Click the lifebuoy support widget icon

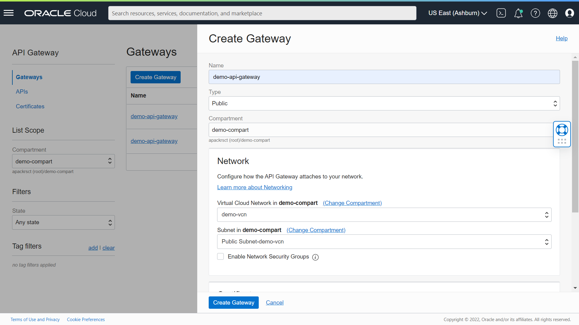562,130
